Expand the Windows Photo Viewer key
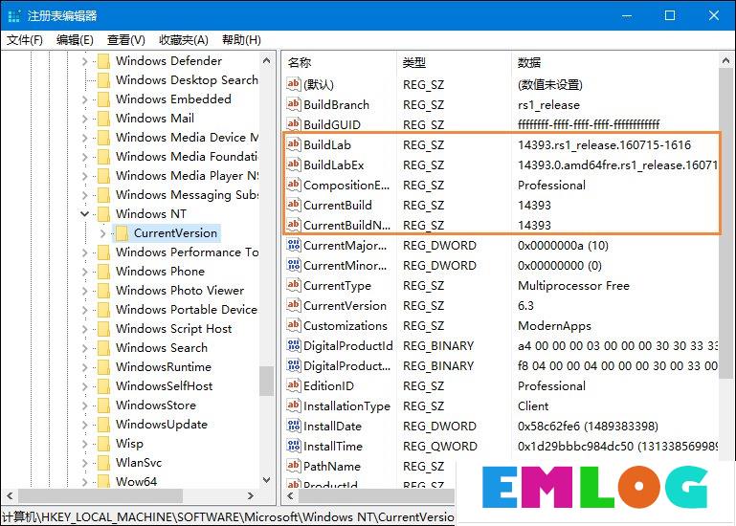This screenshot has height=526, width=736. 84,291
